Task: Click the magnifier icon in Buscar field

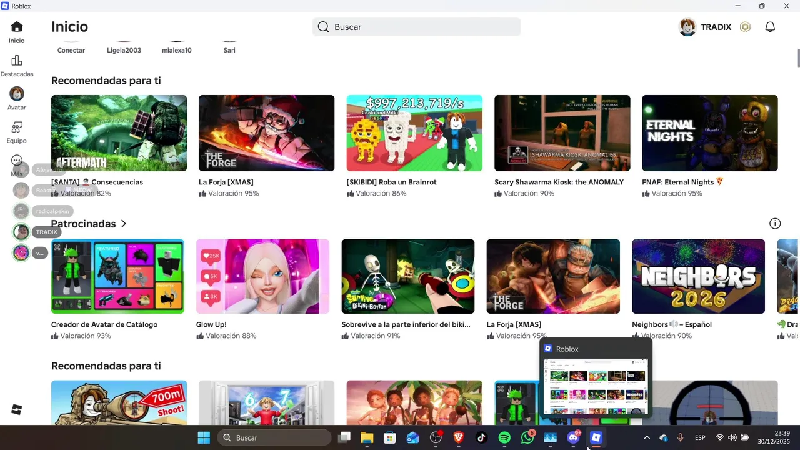Action: [x=323, y=27]
